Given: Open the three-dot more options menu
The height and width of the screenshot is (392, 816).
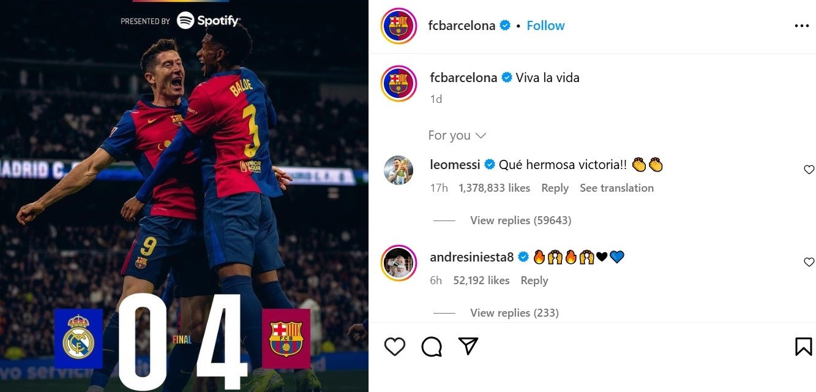Looking at the screenshot, I should point(801,26).
